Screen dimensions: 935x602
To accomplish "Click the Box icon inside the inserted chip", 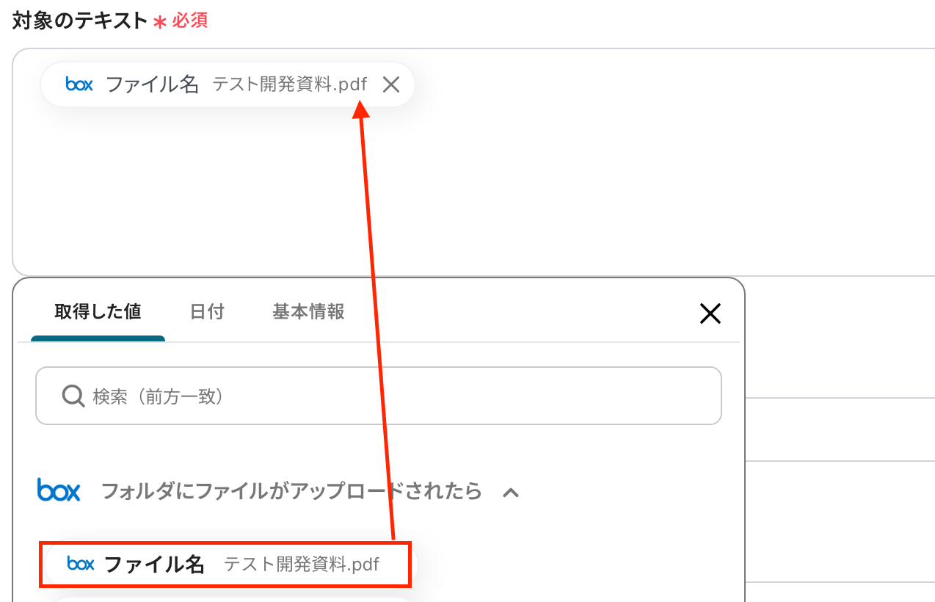I will [79, 84].
